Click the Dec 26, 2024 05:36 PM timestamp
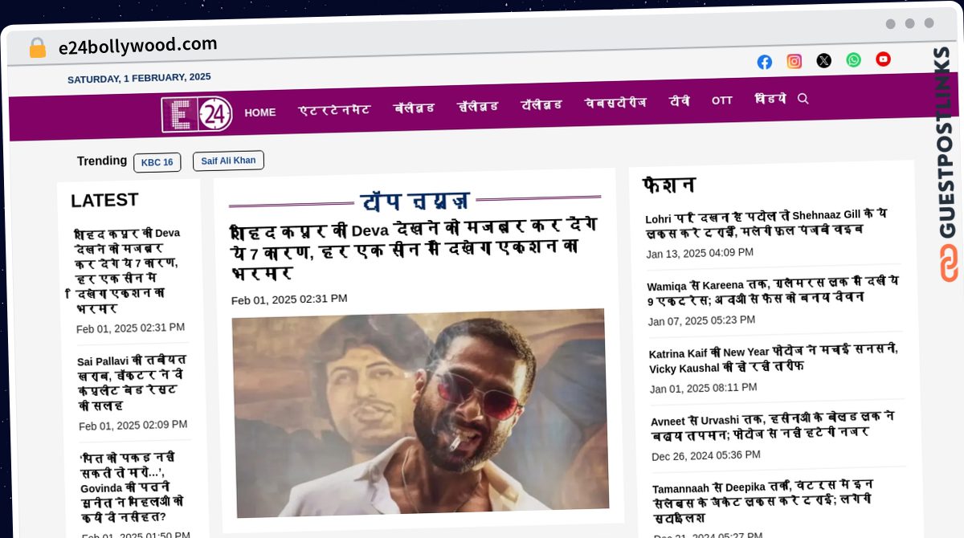Screen dimensions: 964x538 click(x=706, y=455)
